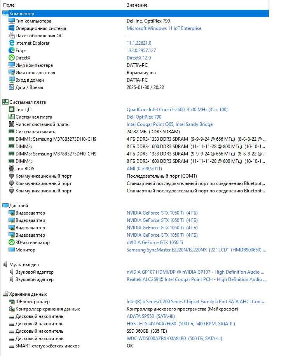Click the DirectX icon

pyautogui.click(x=11, y=58)
